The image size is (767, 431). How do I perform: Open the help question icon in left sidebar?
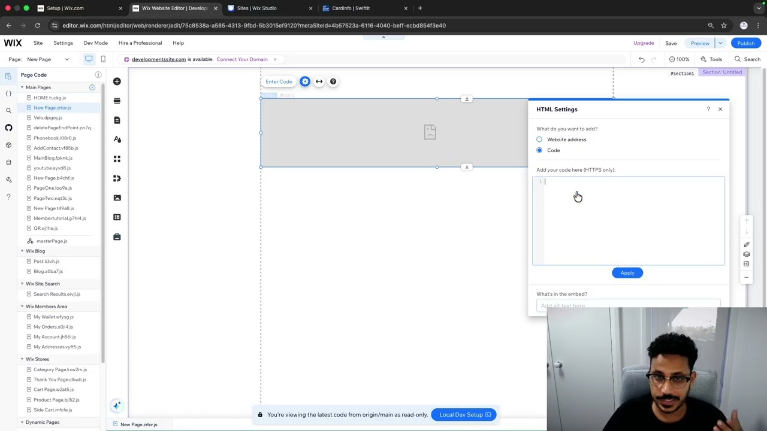coord(8,197)
